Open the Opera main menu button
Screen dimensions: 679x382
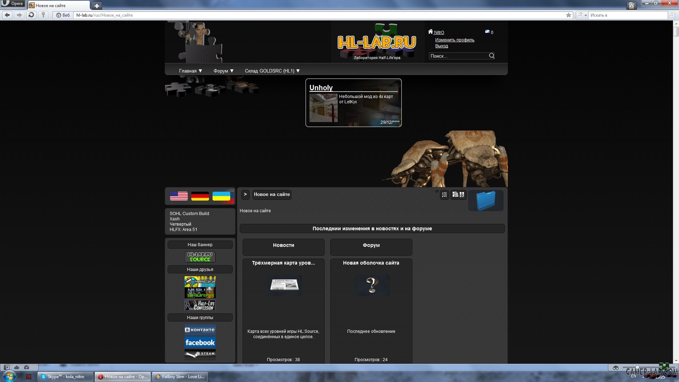coord(13,4)
